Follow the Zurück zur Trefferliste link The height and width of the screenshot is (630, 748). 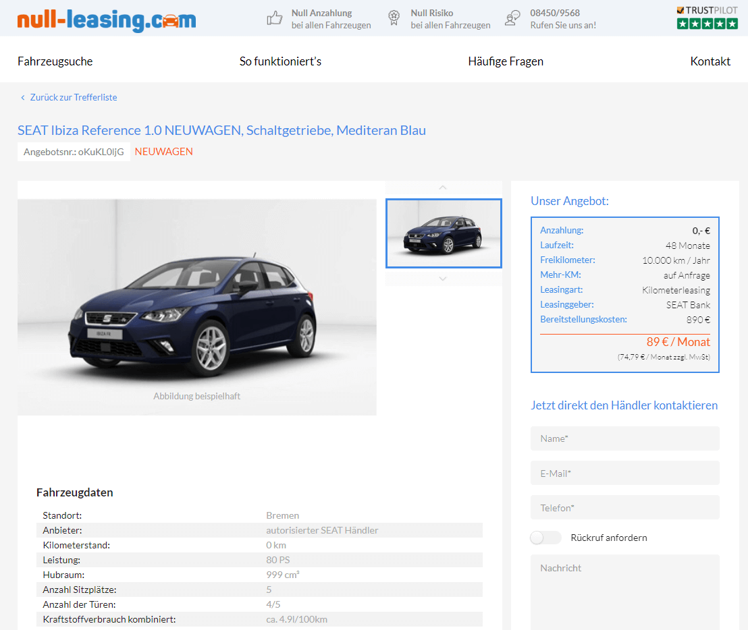click(74, 97)
